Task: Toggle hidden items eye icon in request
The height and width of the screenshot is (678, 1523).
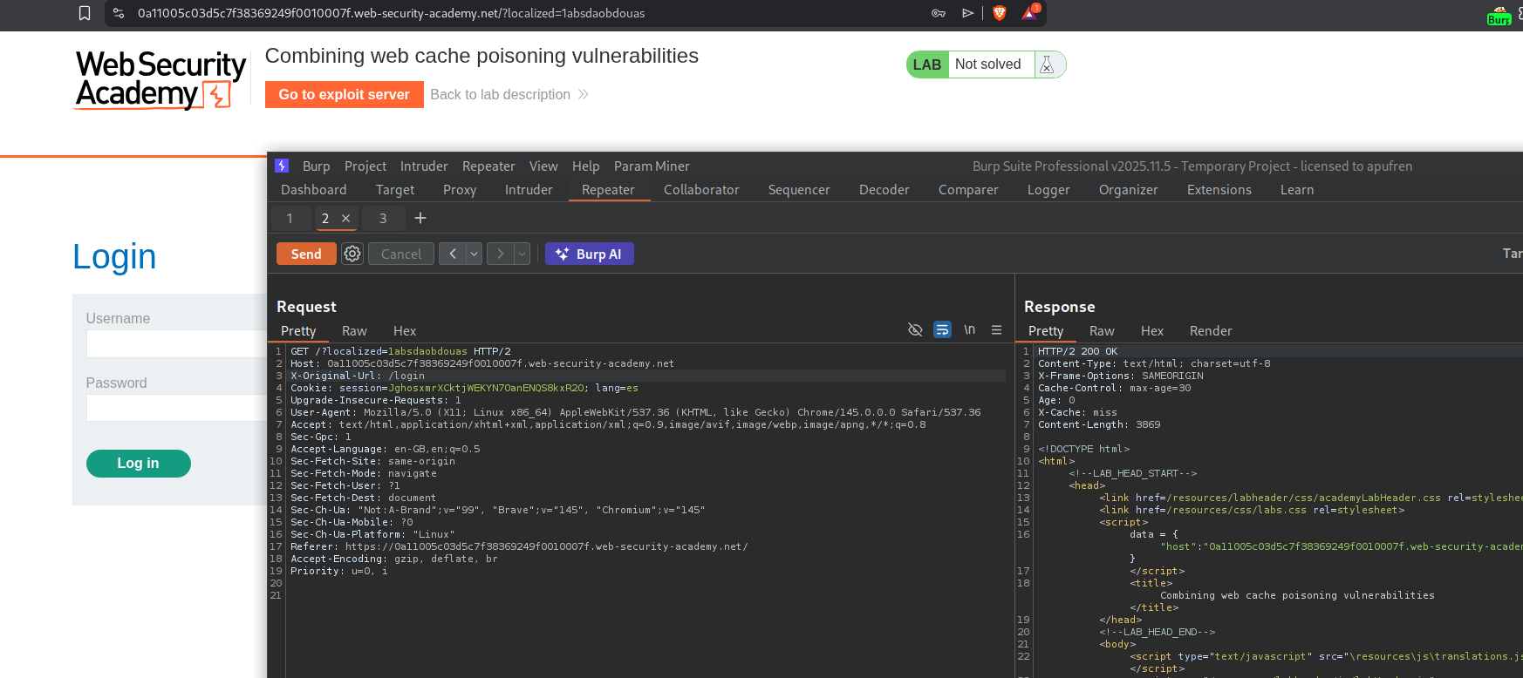Action: point(915,329)
